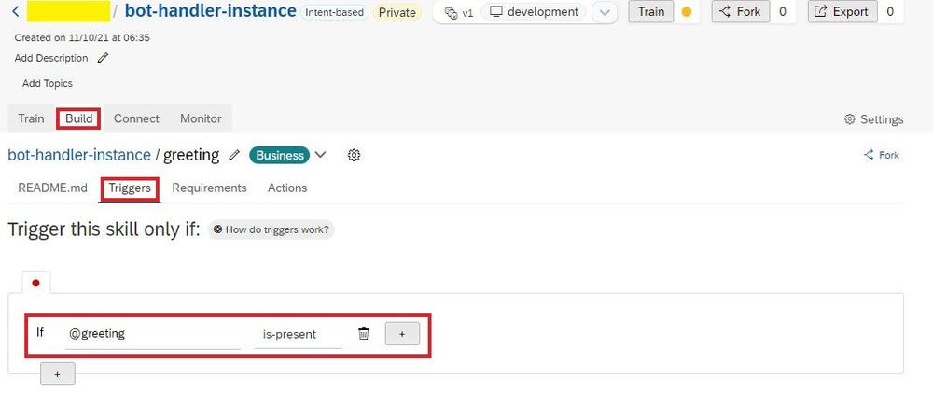The height and width of the screenshot is (403, 933).
Task: Open the Actions tab
Action: tap(287, 188)
